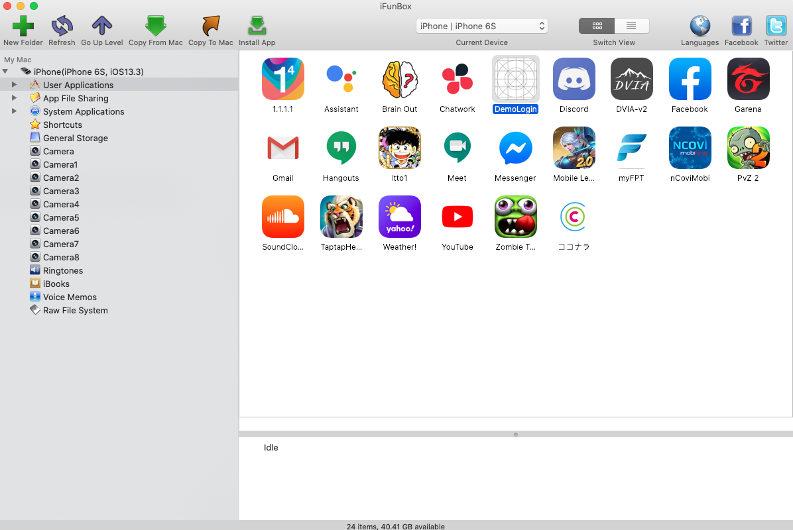This screenshot has height=530, width=793.
Task: Switch to list view
Action: [x=631, y=26]
